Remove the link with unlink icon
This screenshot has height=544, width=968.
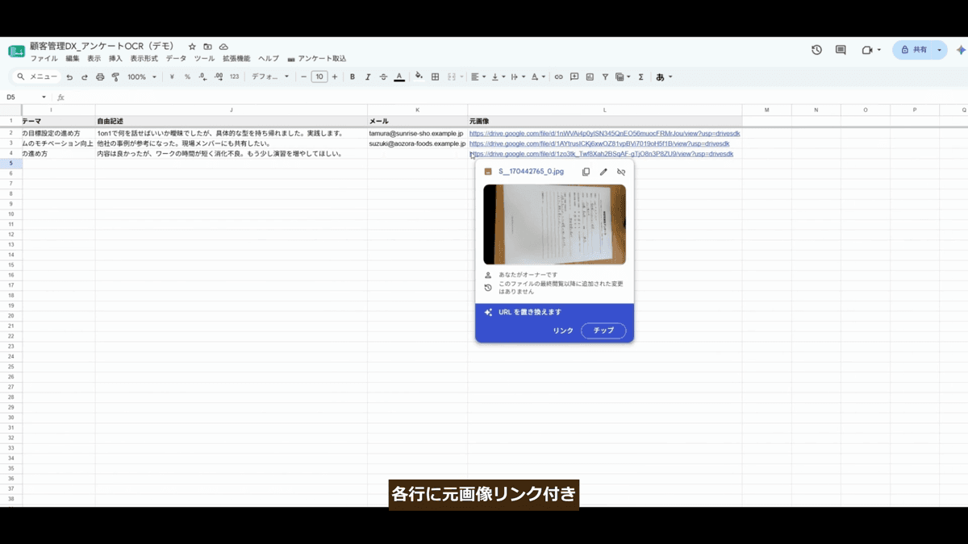621,172
